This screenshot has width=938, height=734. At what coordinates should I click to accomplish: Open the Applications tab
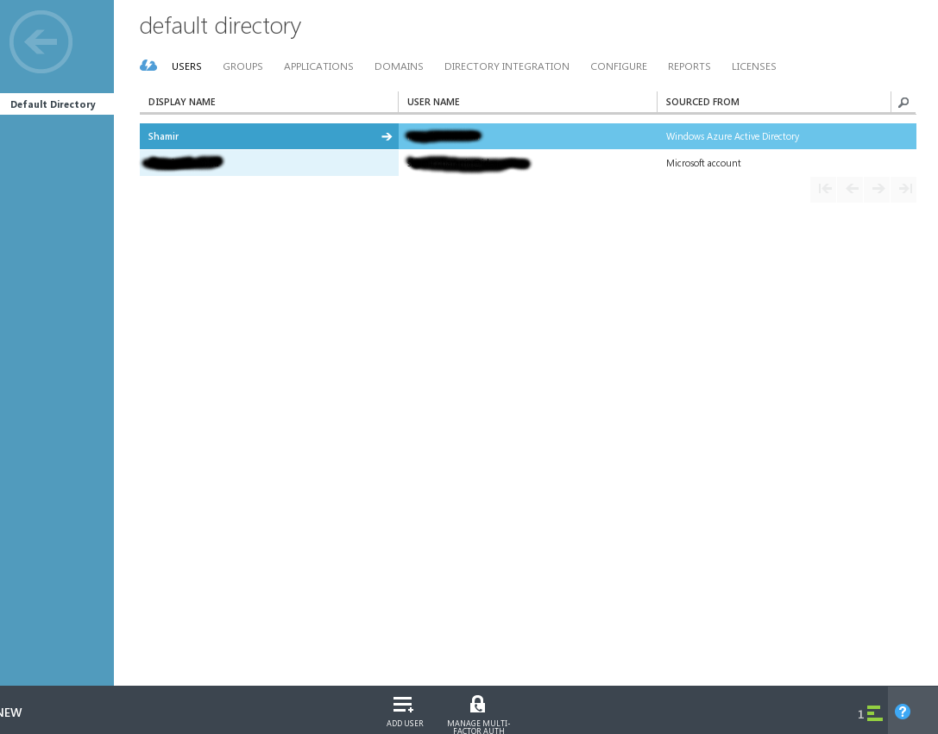click(318, 66)
